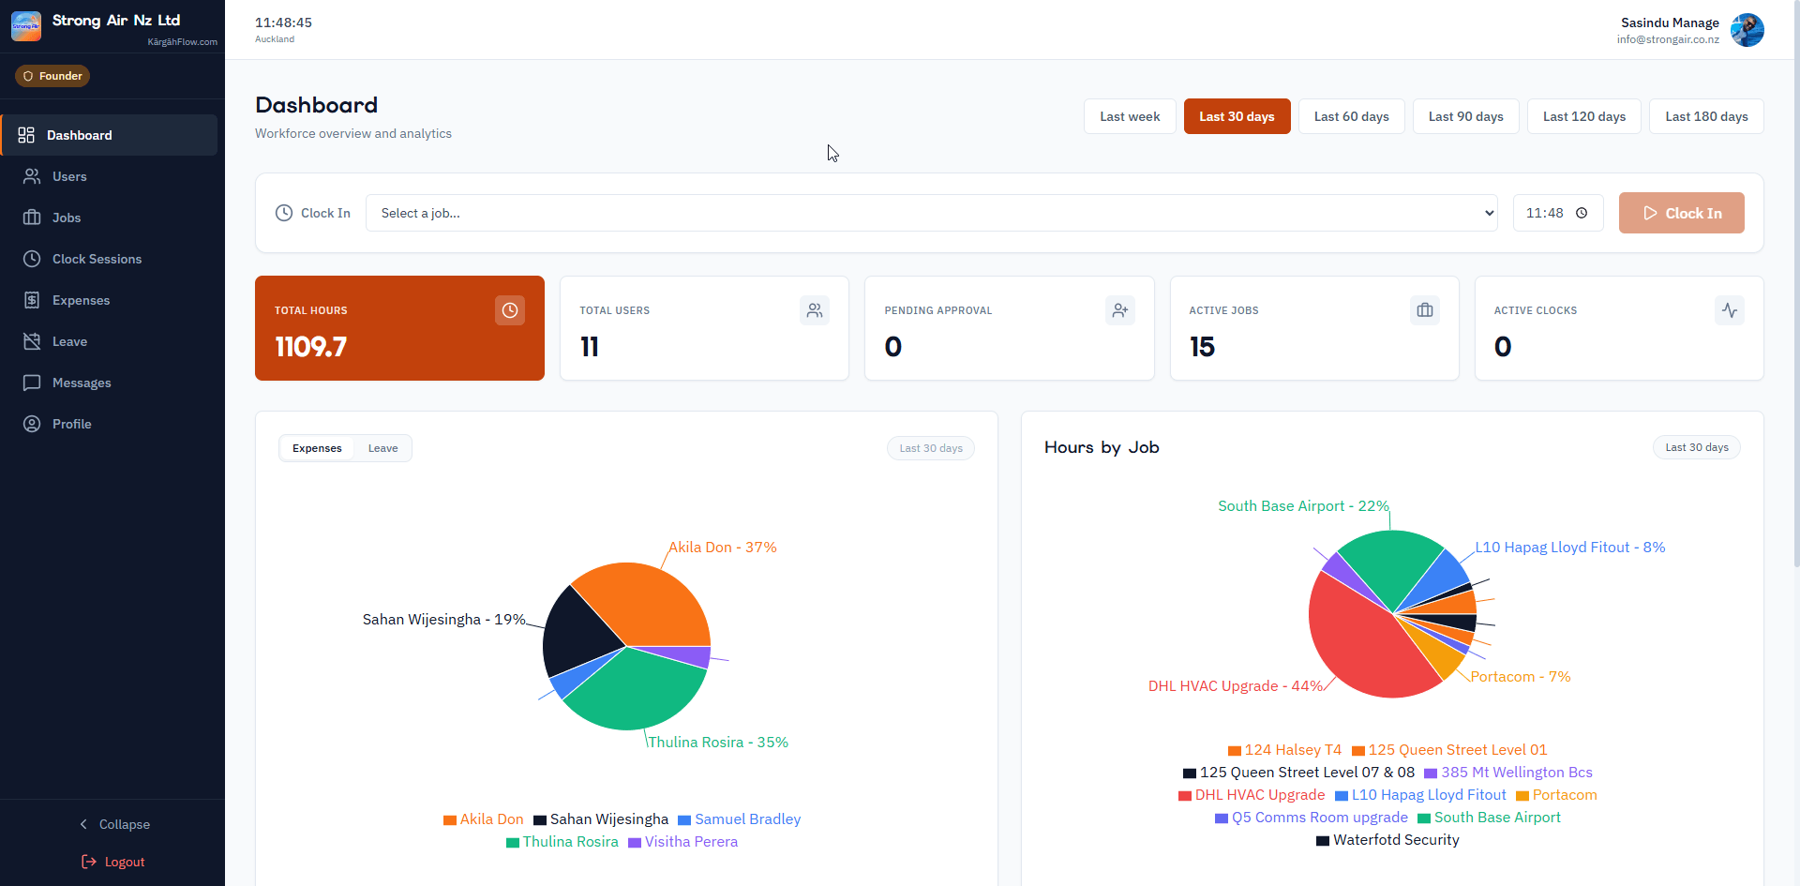
Task: Click the Sahan Wijesingha black legend swatch
Action: [540, 820]
